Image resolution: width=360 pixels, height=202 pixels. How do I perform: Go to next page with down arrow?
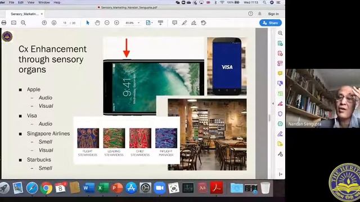click(x=54, y=22)
